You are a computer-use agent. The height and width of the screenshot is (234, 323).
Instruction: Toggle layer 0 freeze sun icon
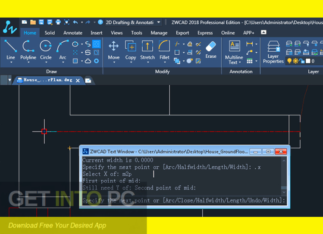(295, 61)
